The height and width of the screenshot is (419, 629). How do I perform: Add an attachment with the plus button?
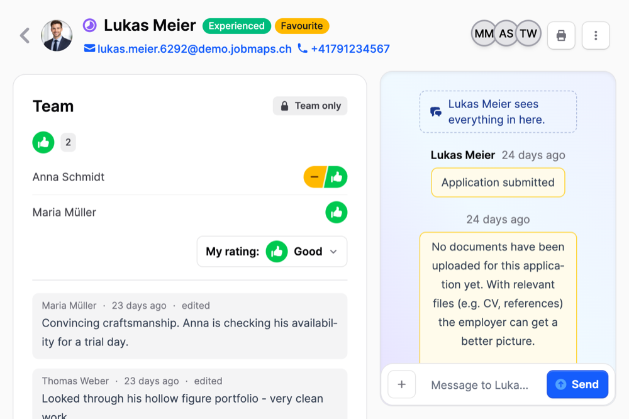coord(401,384)
